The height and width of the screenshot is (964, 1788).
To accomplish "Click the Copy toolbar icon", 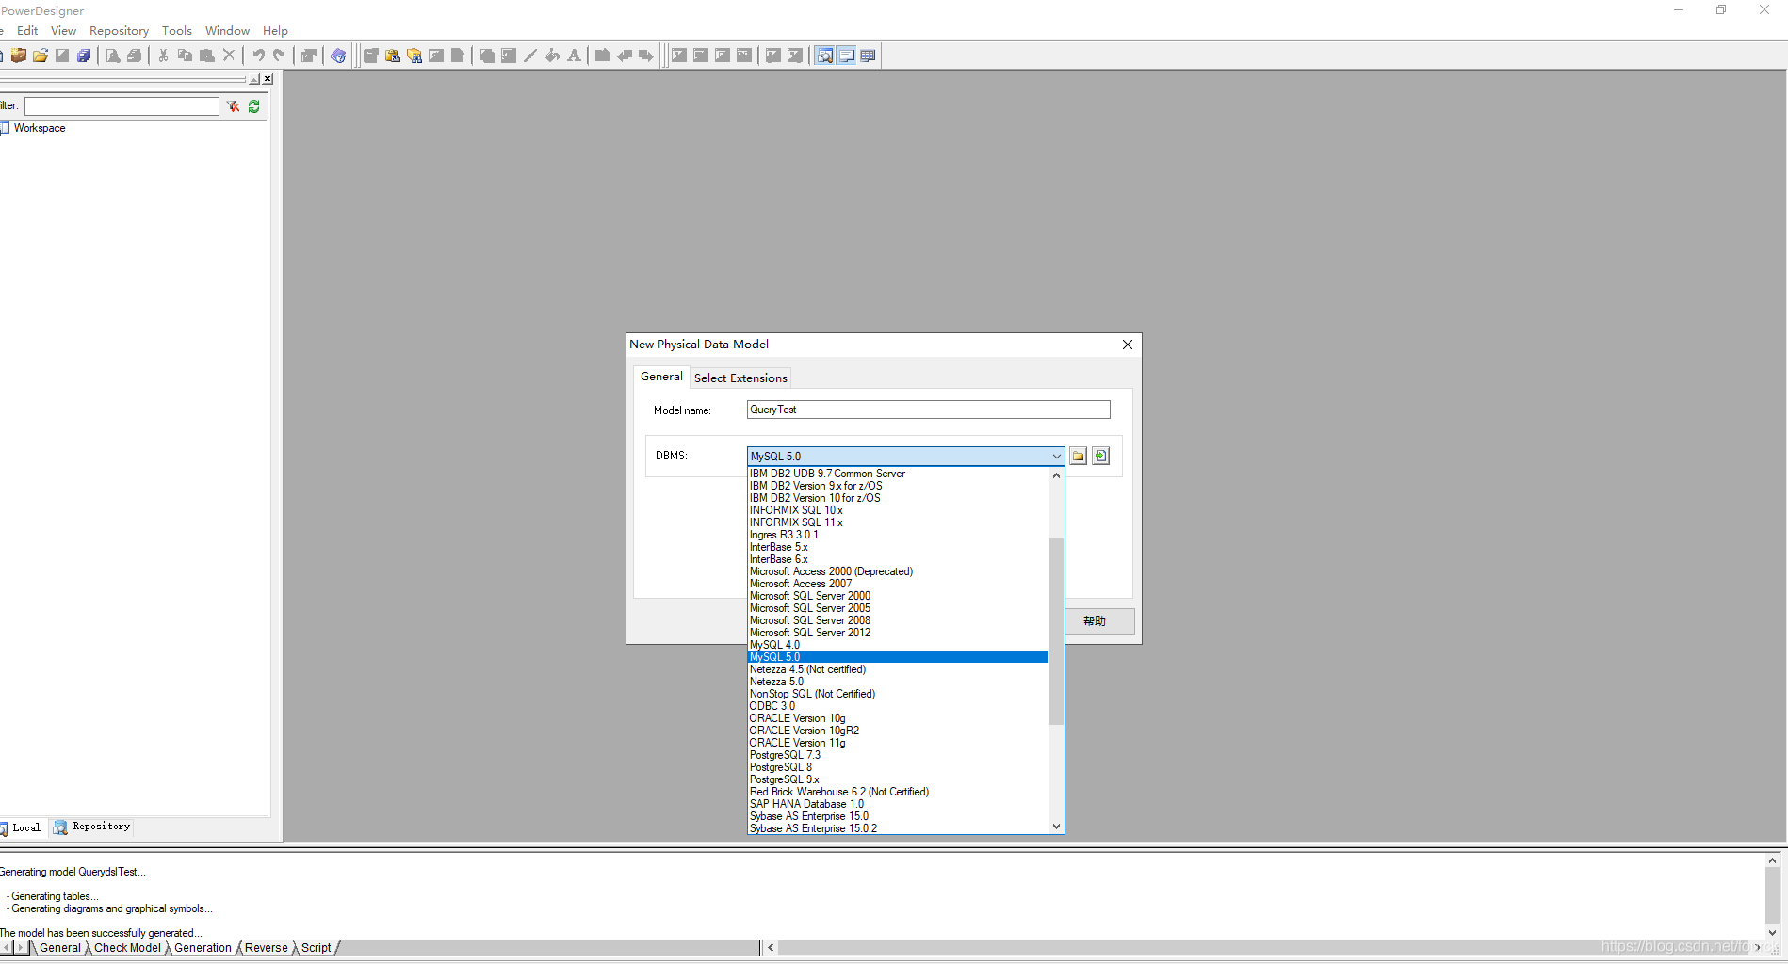I will coord(185,56).
